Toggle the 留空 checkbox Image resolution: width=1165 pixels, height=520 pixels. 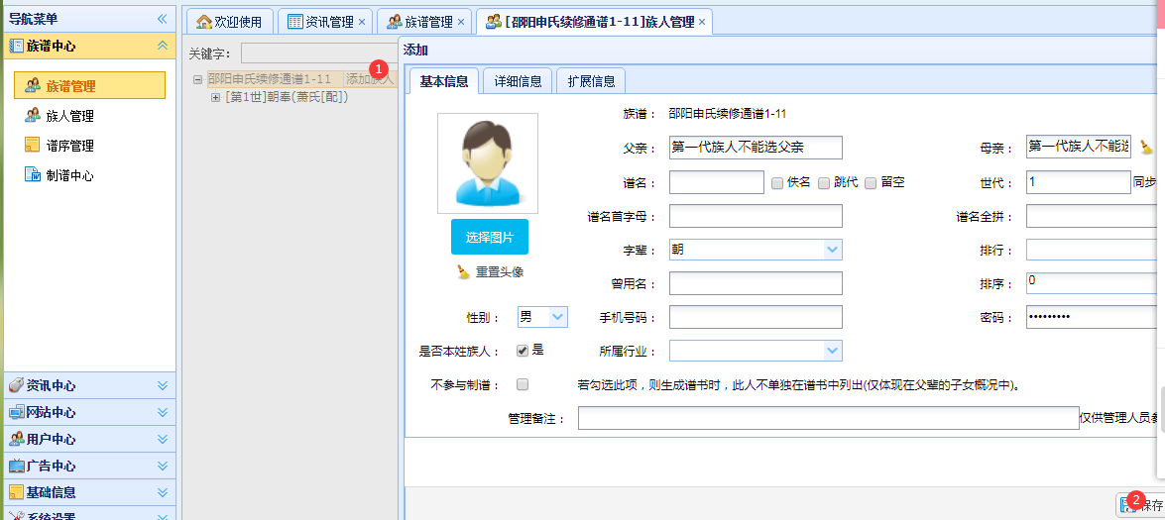871,182
